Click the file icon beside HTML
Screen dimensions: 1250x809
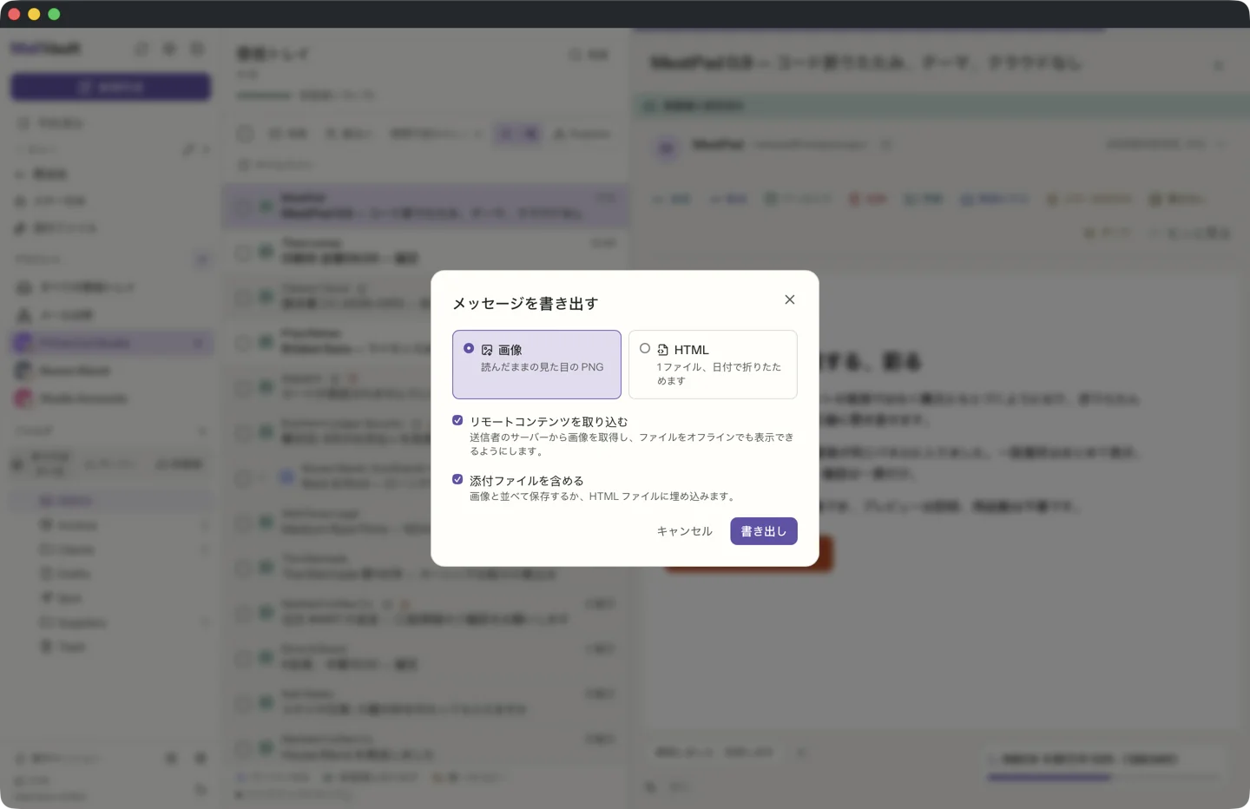click(x=662, y=350)
